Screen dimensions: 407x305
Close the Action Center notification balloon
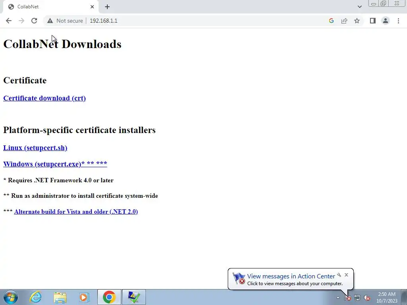click(346, 275)
